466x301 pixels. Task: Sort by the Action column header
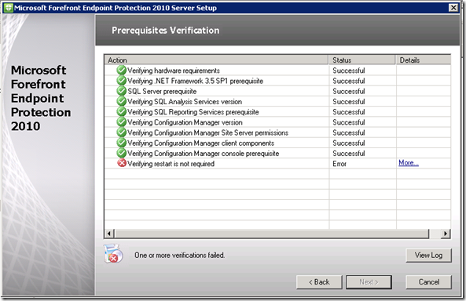pos(216,60)
